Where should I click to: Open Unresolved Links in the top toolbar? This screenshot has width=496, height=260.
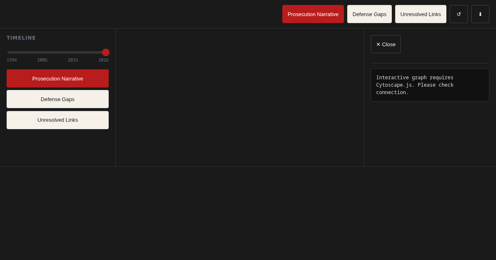click(x=421, y=14)
